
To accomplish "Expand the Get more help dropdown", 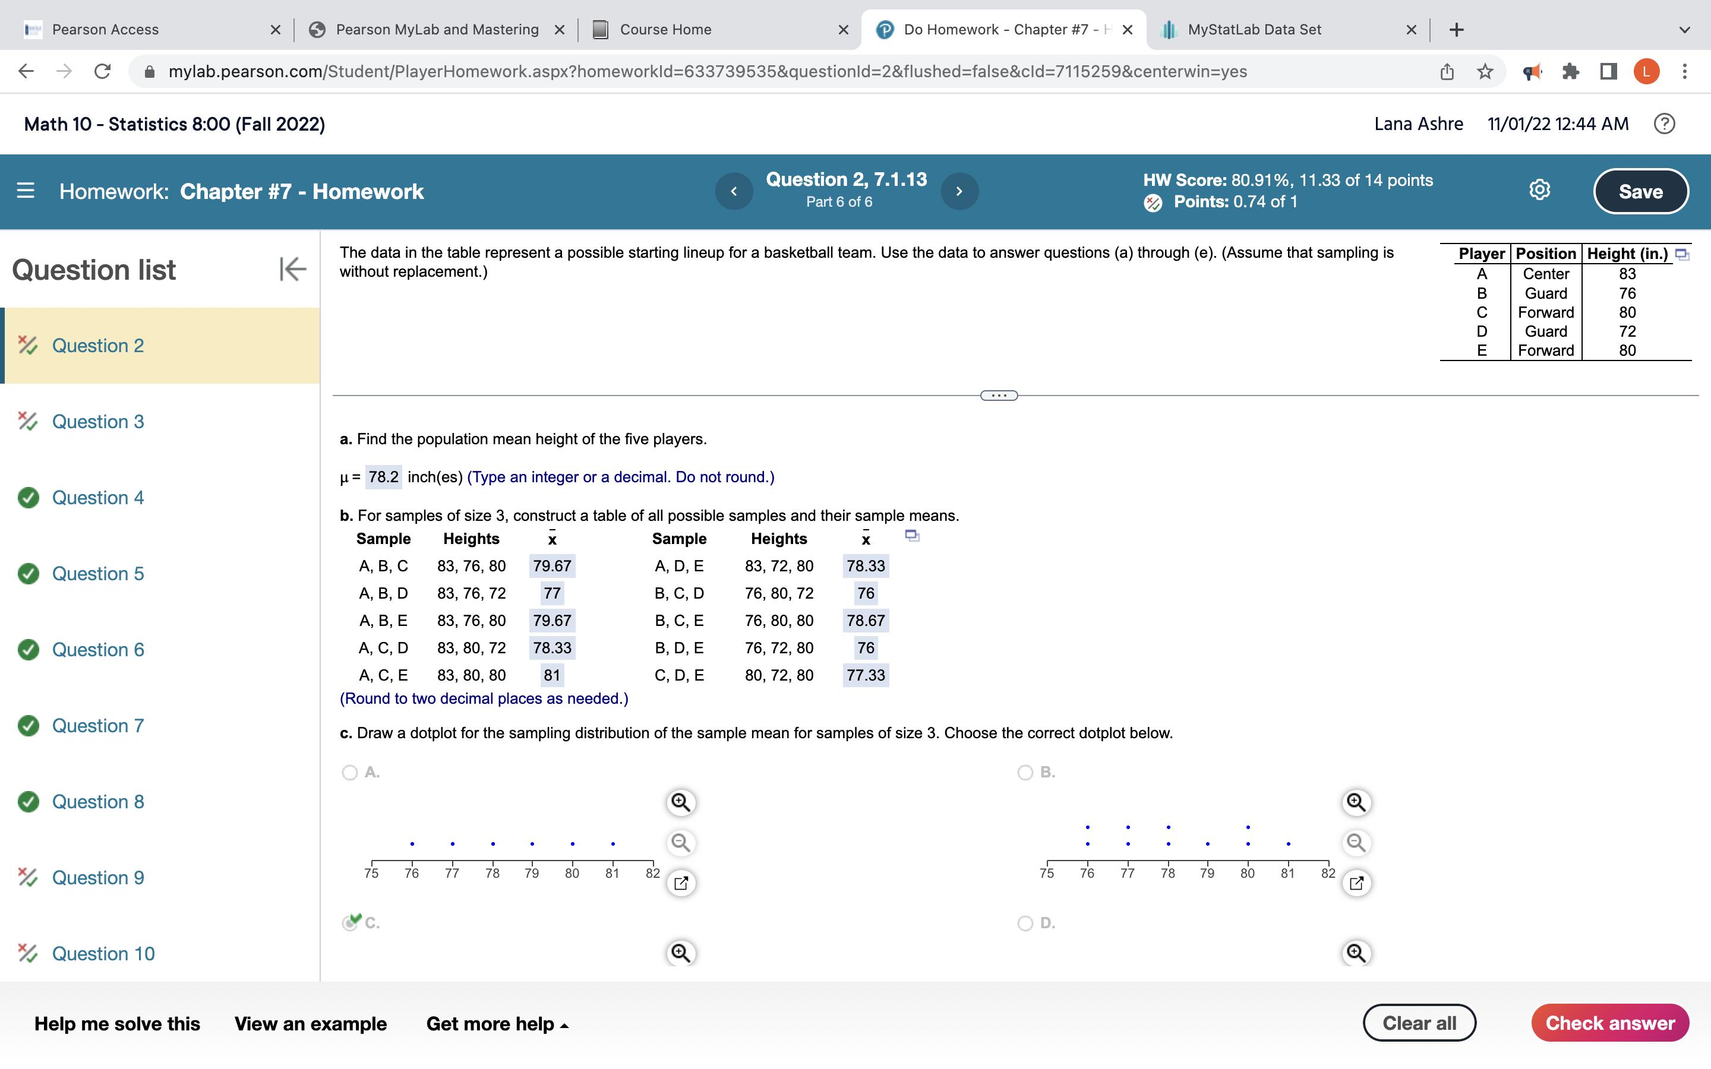I will (x=496, y=1023).
